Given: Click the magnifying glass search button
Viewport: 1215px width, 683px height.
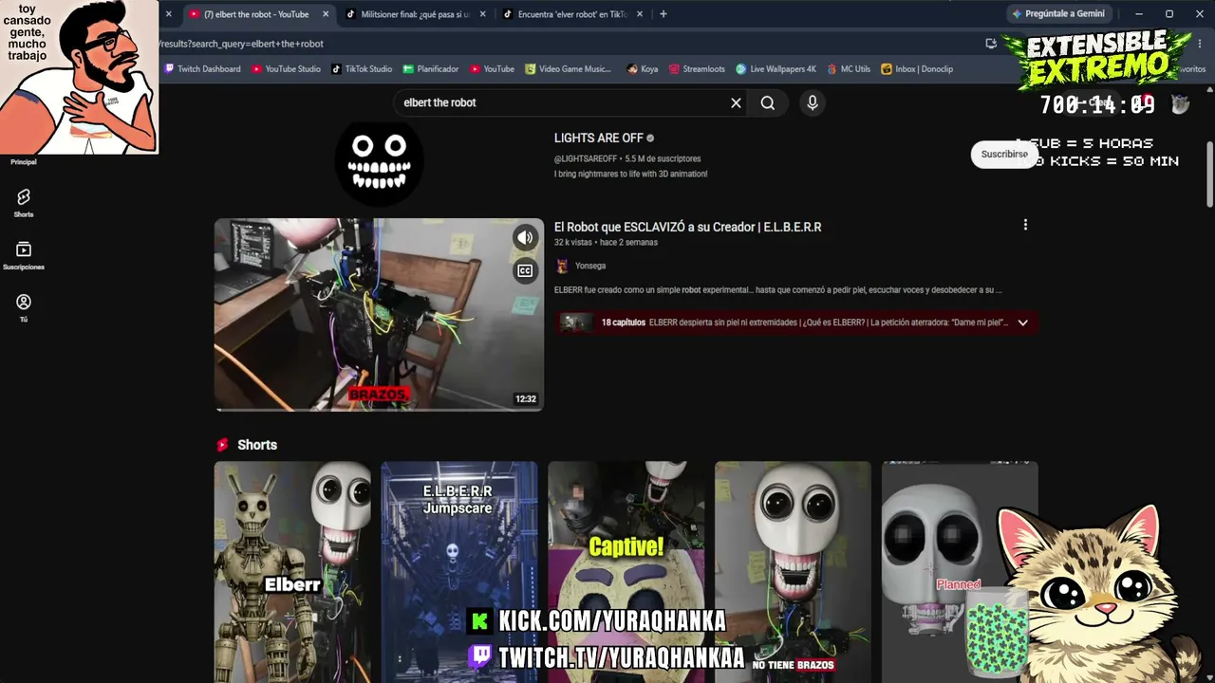Looking at the screenshot, I should [x=768, y=102].
